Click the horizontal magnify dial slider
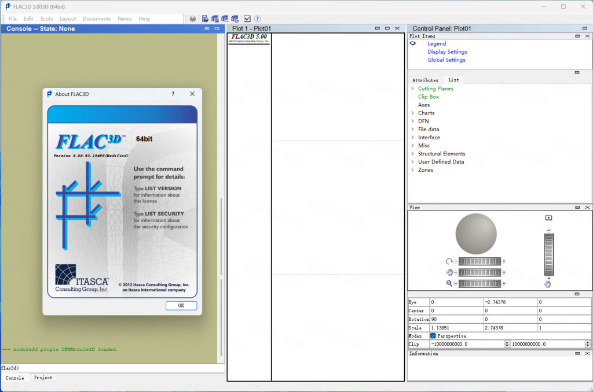This screenshot has height=392, width=593. pyautogui.click(x=479, y=283)
